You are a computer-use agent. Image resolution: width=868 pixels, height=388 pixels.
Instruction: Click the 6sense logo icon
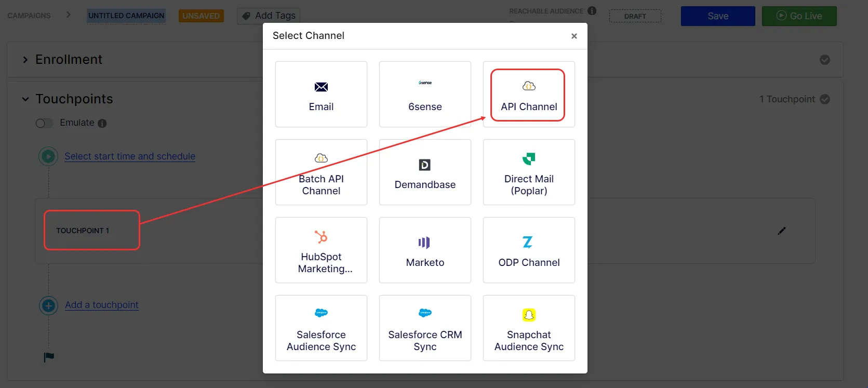[425, 83]
